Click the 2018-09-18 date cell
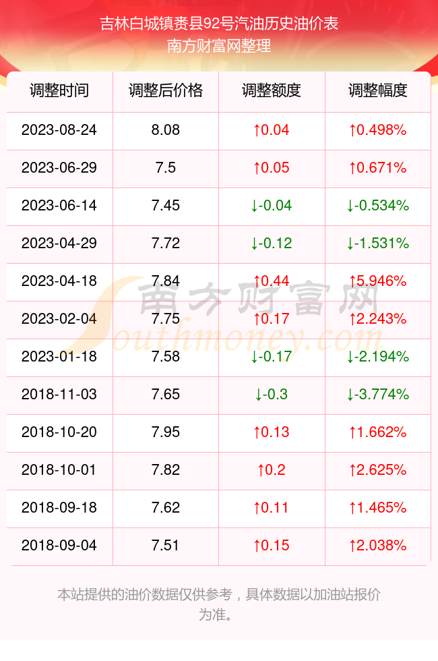This screenshot has width=438, height=661. point(59,507)
